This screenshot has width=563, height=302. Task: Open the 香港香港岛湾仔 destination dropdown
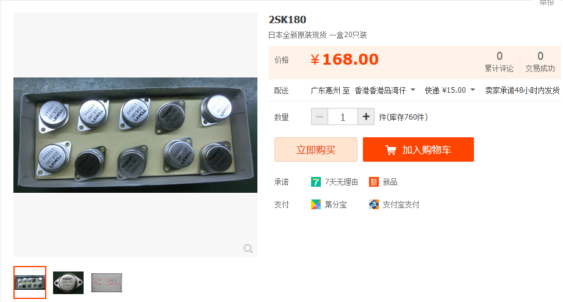(385, 90)
